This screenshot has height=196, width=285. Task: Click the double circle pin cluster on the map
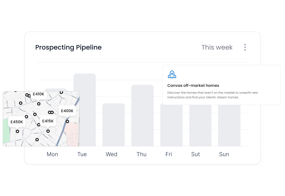point(51,112)
